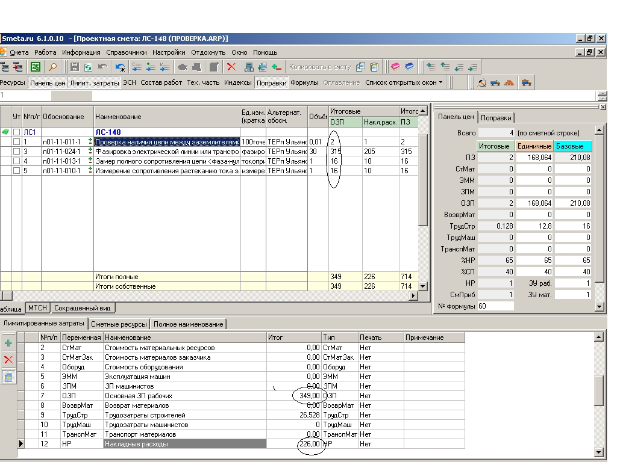Viewport: 617px width, 462px height.
Task: Click the hammer and sickle labor icon
Action: (x=481, y=83)
